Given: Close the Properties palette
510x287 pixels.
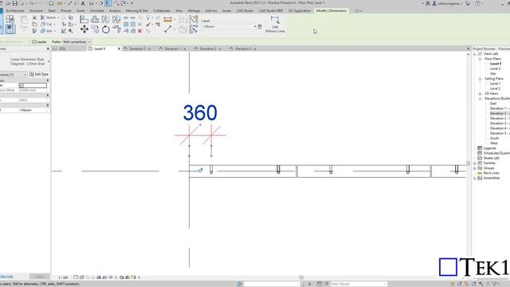Looking at the screenshot, I should [x=48, y=49].
